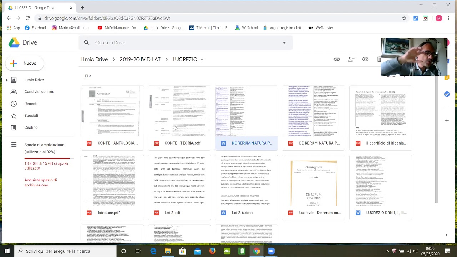457x257 pixels.
Task: Open Firefox from taskbar
Action: click(x=212, y=251)
